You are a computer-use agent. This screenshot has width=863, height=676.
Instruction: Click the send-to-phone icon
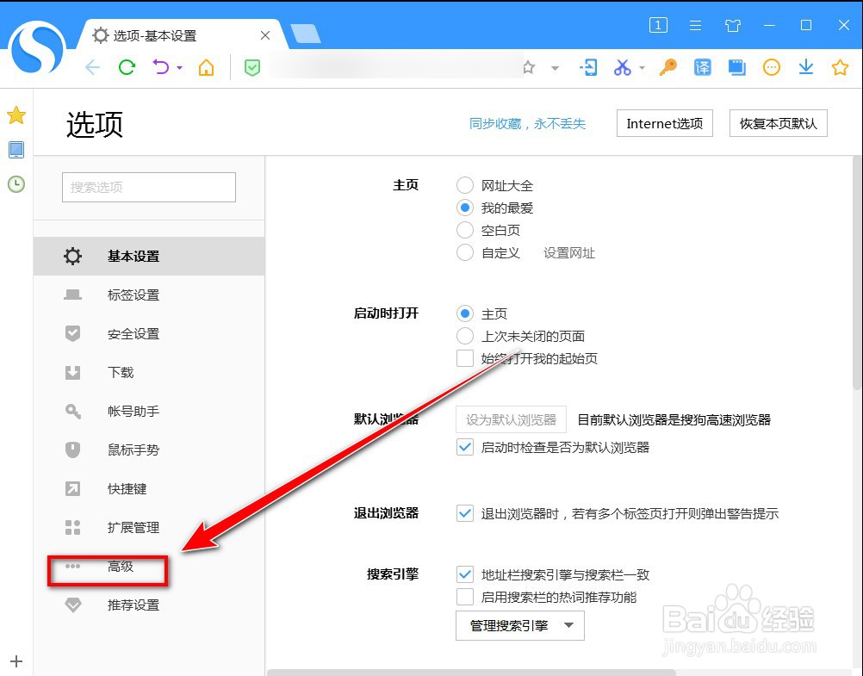pos(588,67)
